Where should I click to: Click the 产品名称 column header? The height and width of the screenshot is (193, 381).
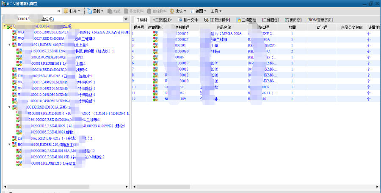pyautogui.click(x=221, y=27)
